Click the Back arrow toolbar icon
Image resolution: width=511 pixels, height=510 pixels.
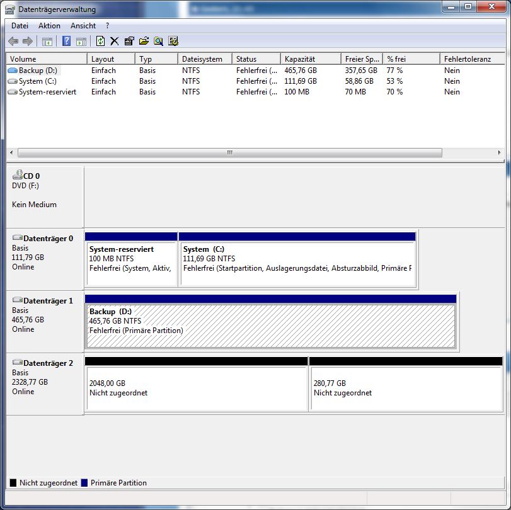click(13, 41)
